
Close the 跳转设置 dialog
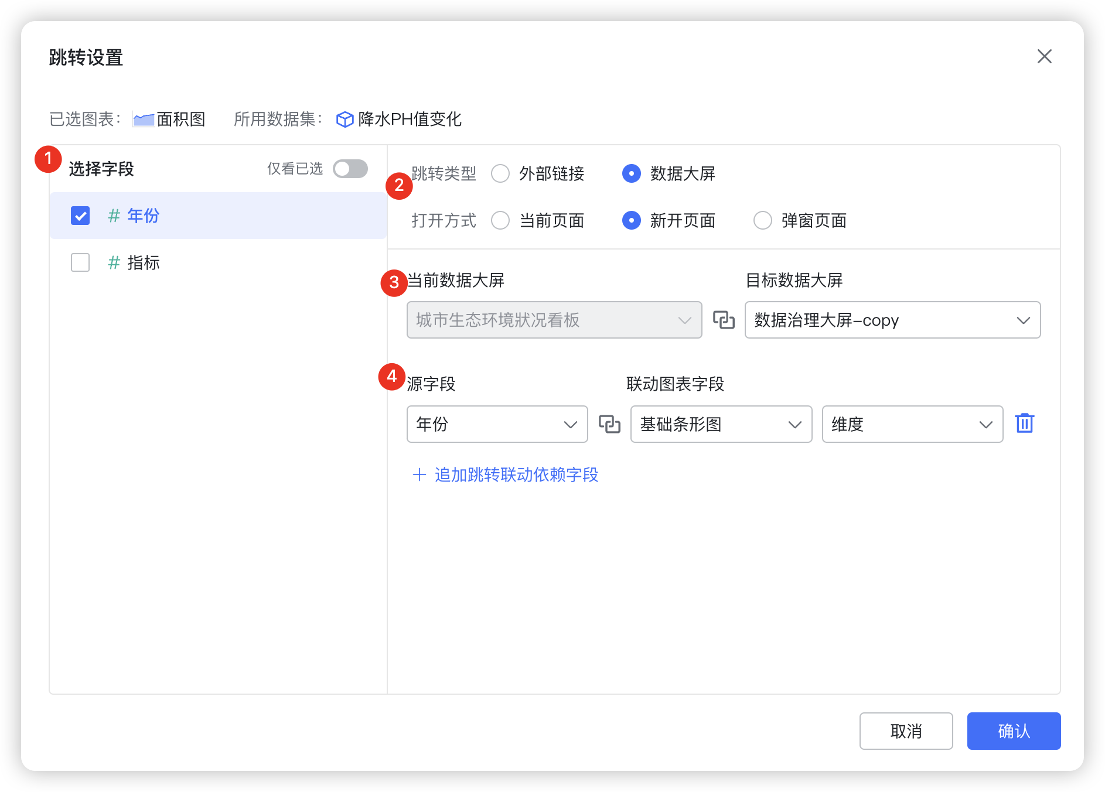[1044, 56]
